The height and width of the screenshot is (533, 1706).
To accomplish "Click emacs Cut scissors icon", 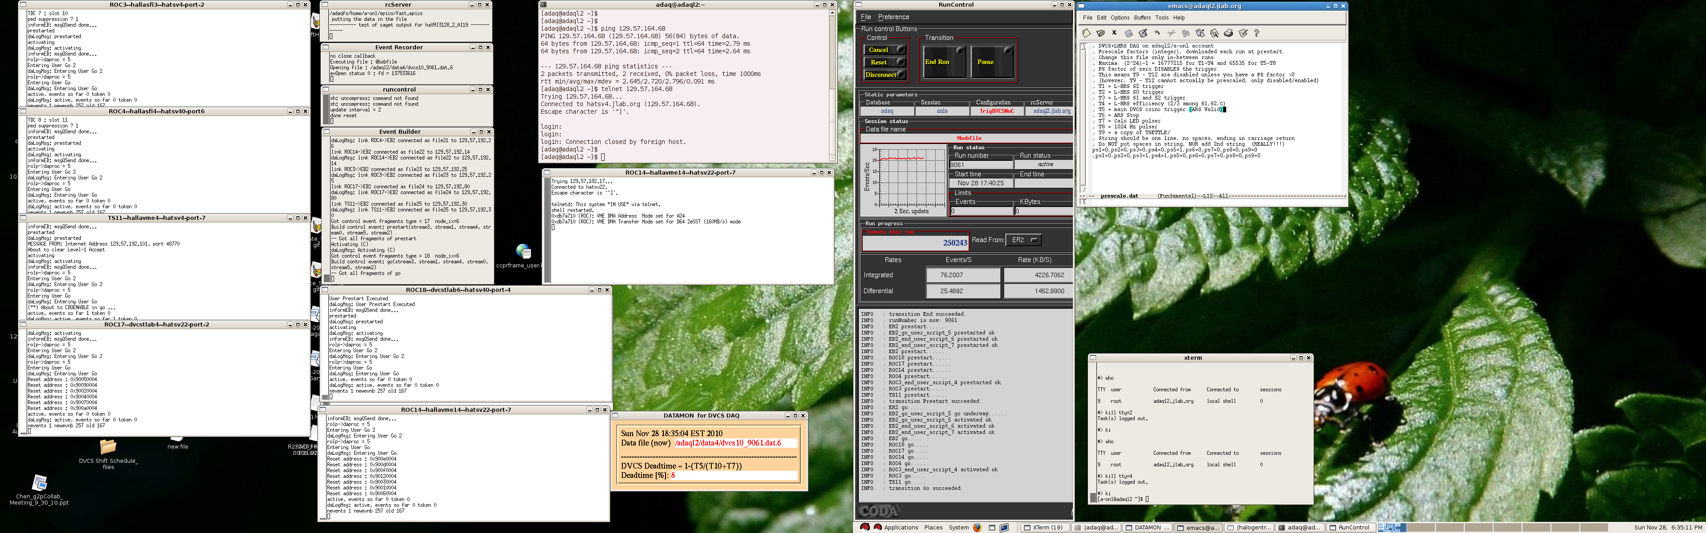I will coord(1172,33).
